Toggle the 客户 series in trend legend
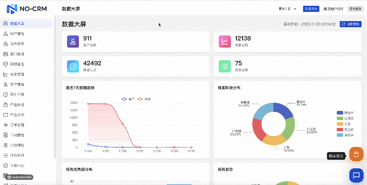Screen dimensions: 367x185 [128, 99]
